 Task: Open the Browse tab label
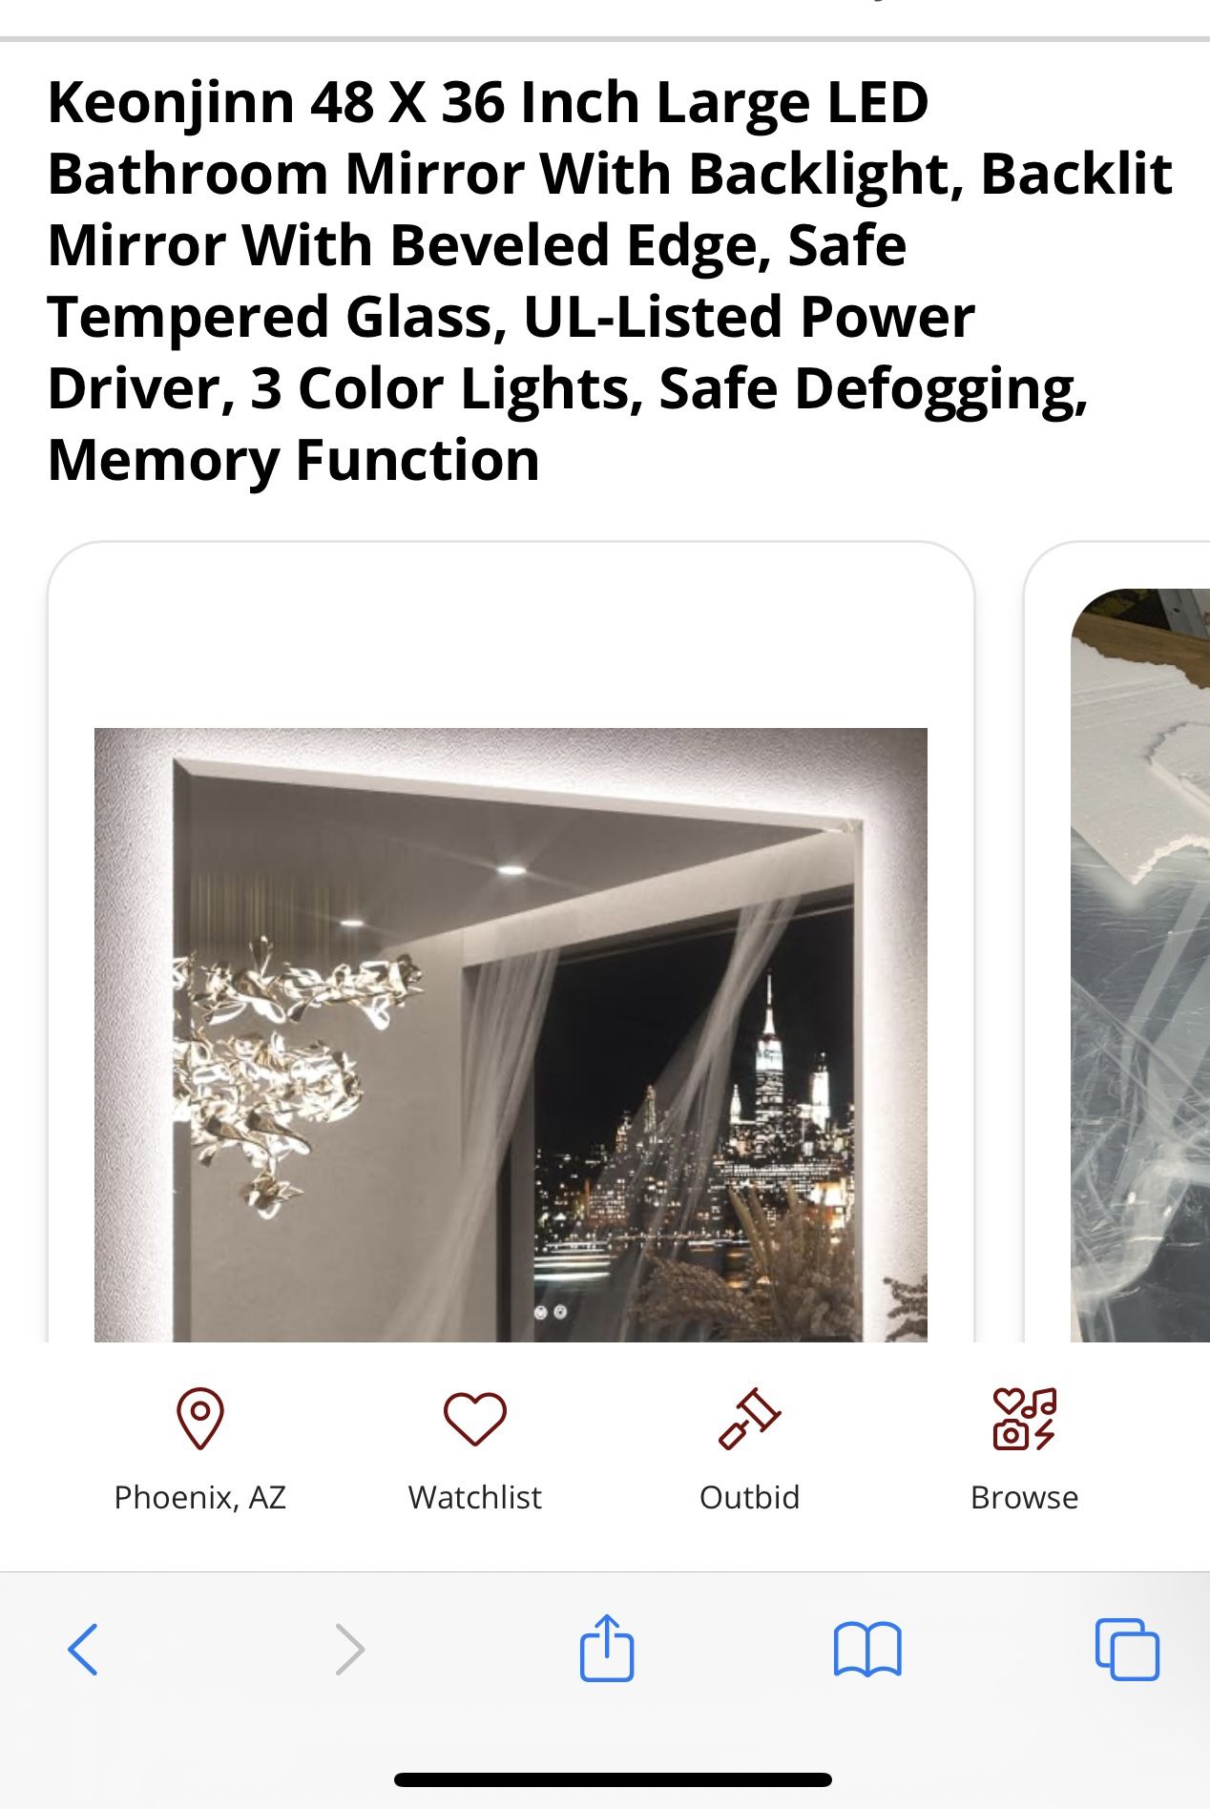[1025, 1497]
